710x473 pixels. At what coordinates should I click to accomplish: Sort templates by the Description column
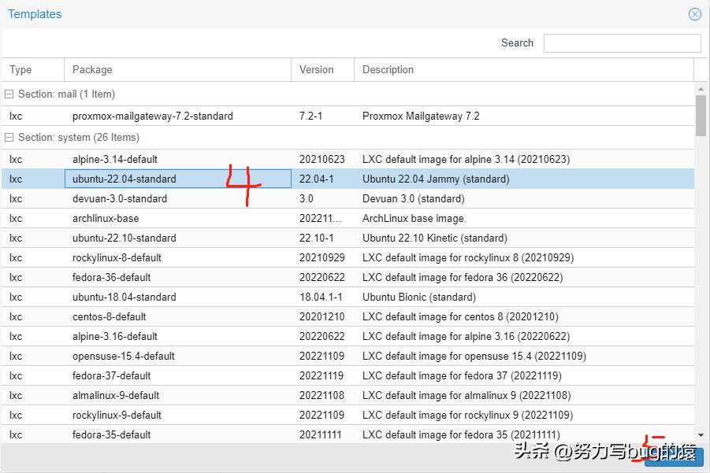tap(387, 69)
